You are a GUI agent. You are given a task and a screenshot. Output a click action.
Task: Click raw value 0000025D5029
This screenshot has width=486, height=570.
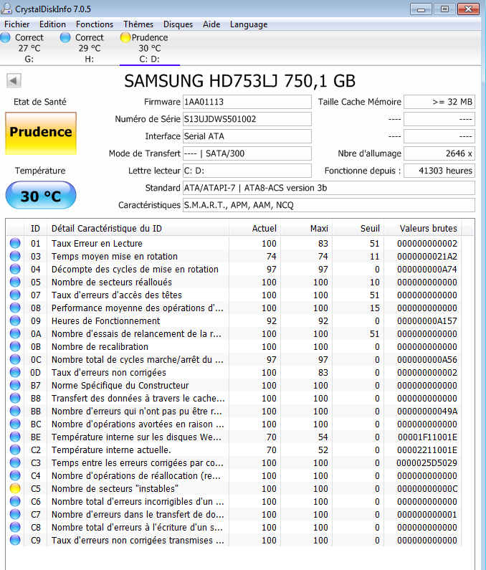(x=427, y=462)
